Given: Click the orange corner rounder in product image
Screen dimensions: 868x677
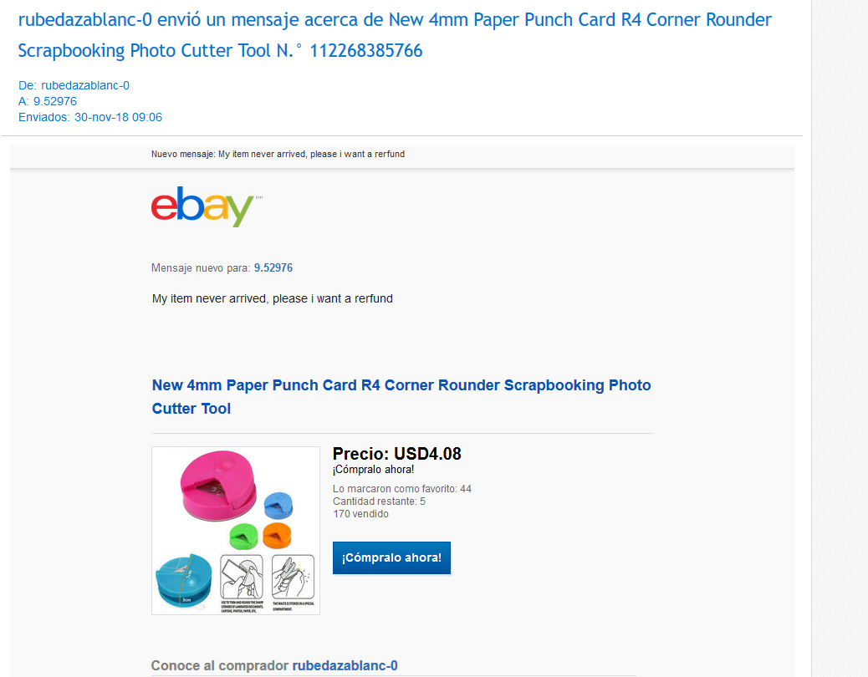Looking at the screenshot, I should click(276, 535).
